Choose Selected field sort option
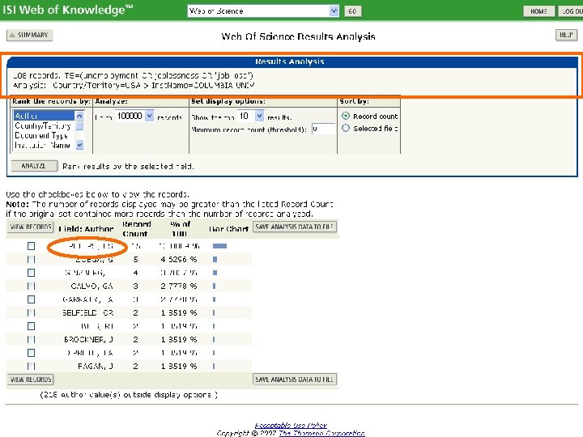Screen dimensions: 583x437 tap(346, 128)
